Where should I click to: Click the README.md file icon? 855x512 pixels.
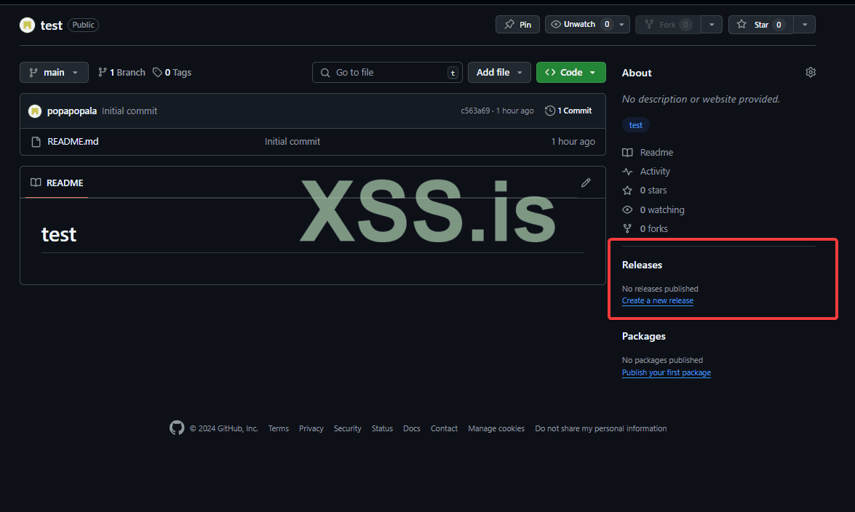36,142
